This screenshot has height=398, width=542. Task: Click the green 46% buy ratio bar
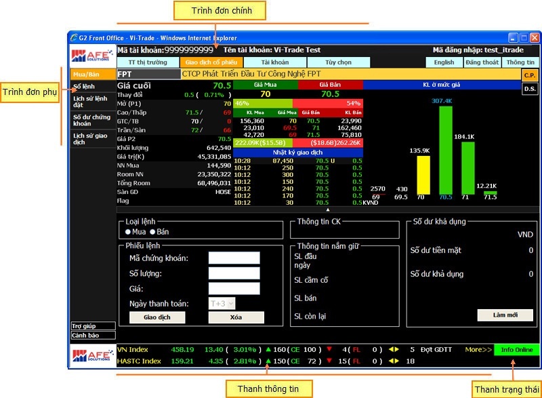click(x=263, y=103)
